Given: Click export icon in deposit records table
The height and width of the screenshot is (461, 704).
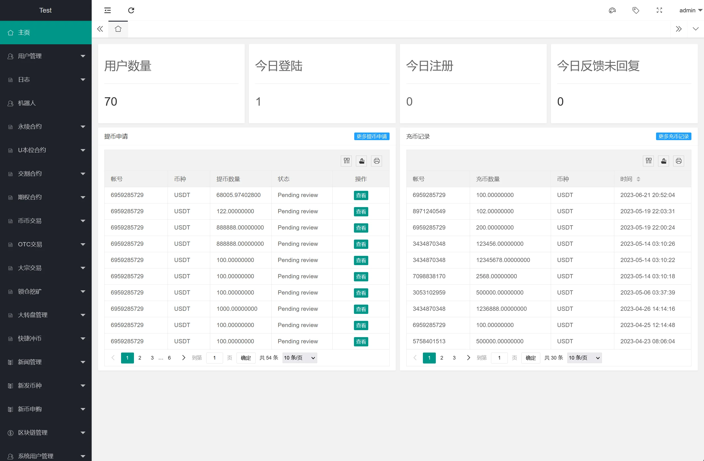Looking at the screenshot, I should (663, 161).
